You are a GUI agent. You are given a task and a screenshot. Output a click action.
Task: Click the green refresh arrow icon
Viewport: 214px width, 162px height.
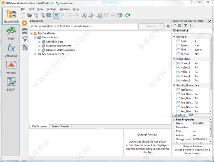(x=127, y=16)
